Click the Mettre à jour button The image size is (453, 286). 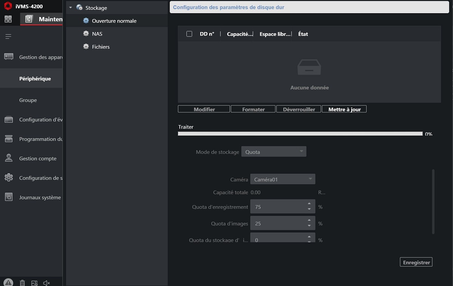344,109
